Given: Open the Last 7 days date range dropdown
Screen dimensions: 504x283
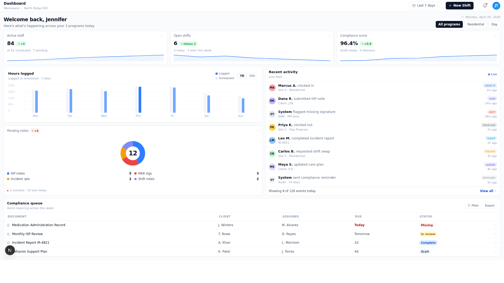Looking at the screenshot, I should pyautogui.click(x=426, y=6).
